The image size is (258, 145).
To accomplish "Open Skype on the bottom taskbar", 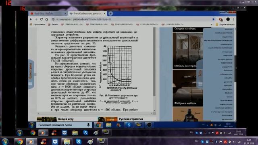I will (79, 142).
